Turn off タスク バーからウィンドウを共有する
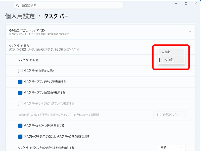This screenshot has height=151, width=201. 20,126
